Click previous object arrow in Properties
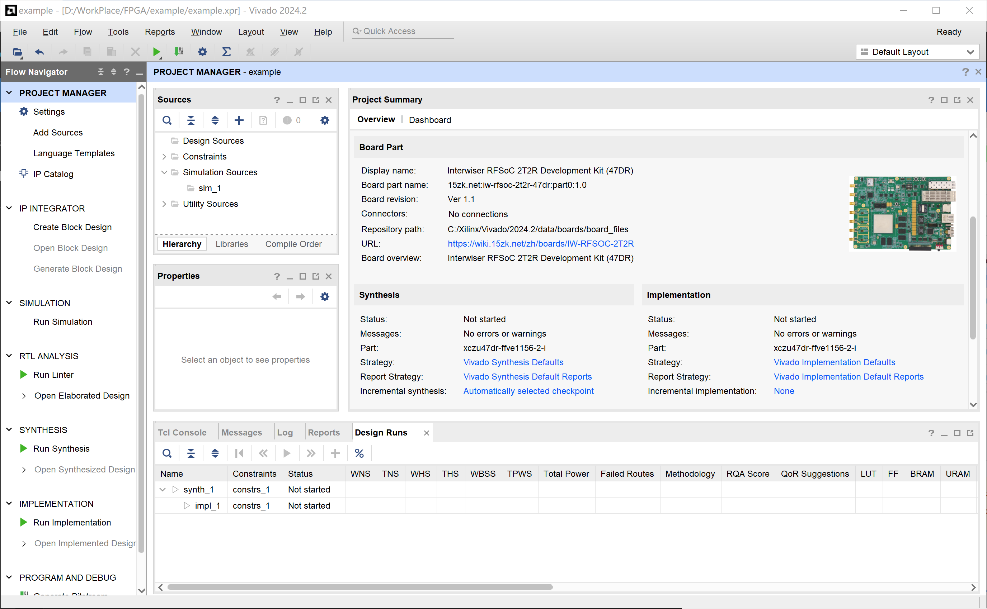987x609 pixels. click(277, 297)
